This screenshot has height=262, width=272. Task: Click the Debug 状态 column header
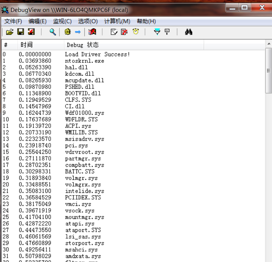click(x=134, y=45)
